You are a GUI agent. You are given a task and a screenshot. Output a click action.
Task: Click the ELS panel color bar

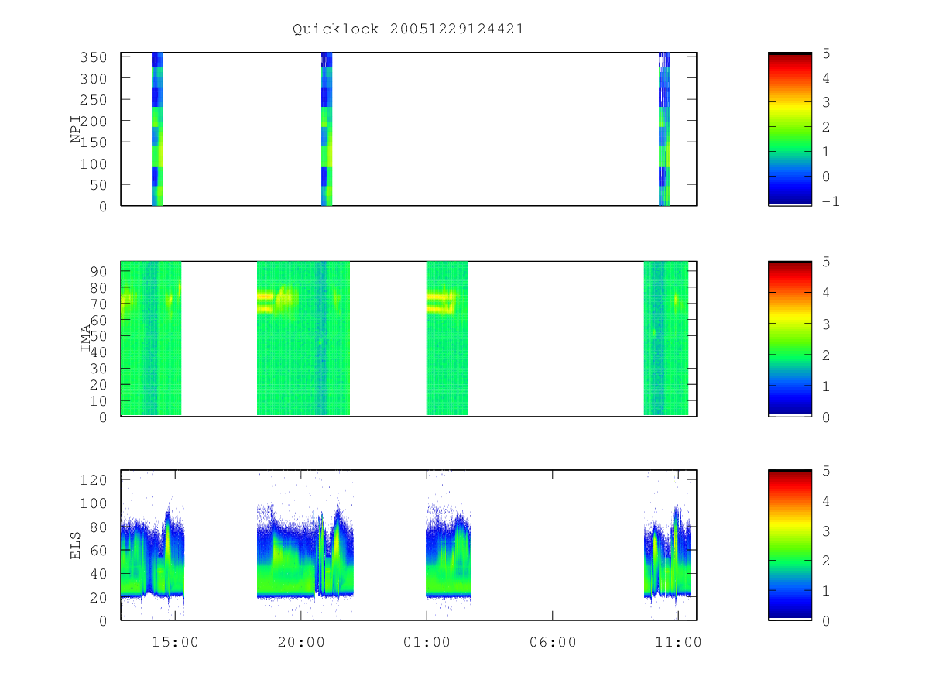coord(790,545)
